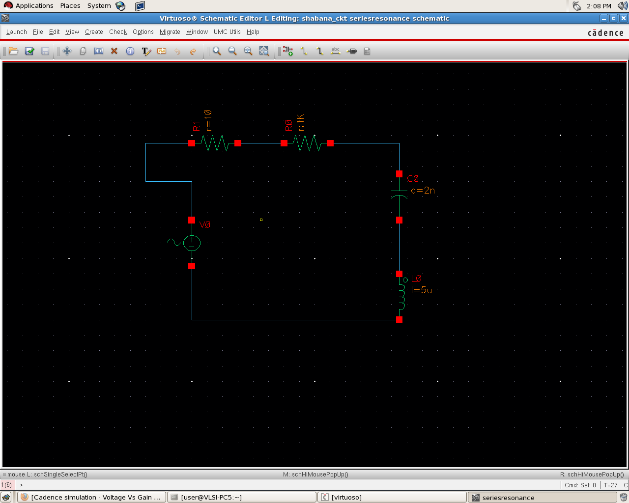
Task: Open the Edit menu
Action: (55, 32)
